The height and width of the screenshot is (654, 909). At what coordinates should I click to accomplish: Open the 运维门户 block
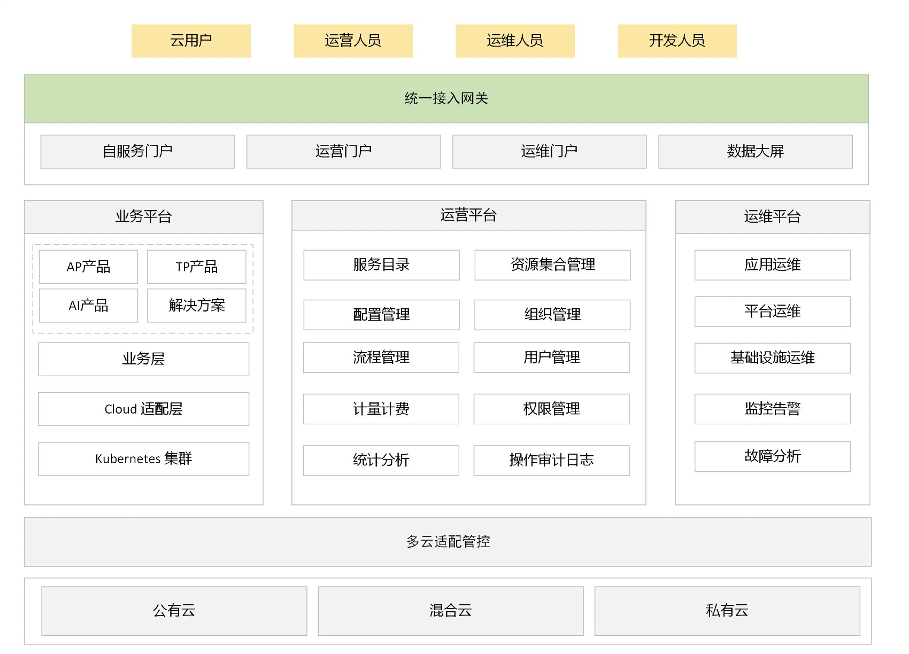tap(550, 152)
